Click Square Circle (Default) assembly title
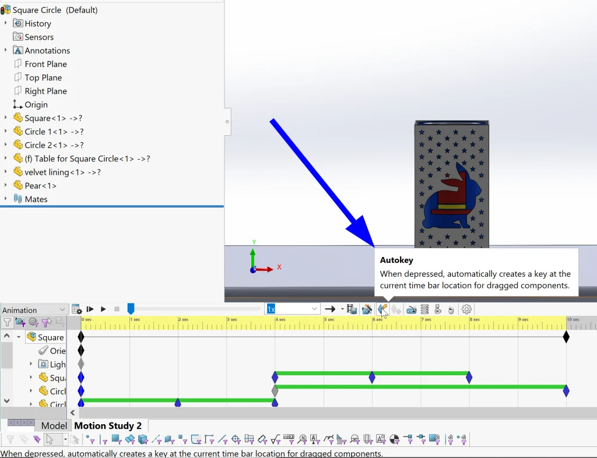This screenshot has height=458, width=597. pos(49,10)
